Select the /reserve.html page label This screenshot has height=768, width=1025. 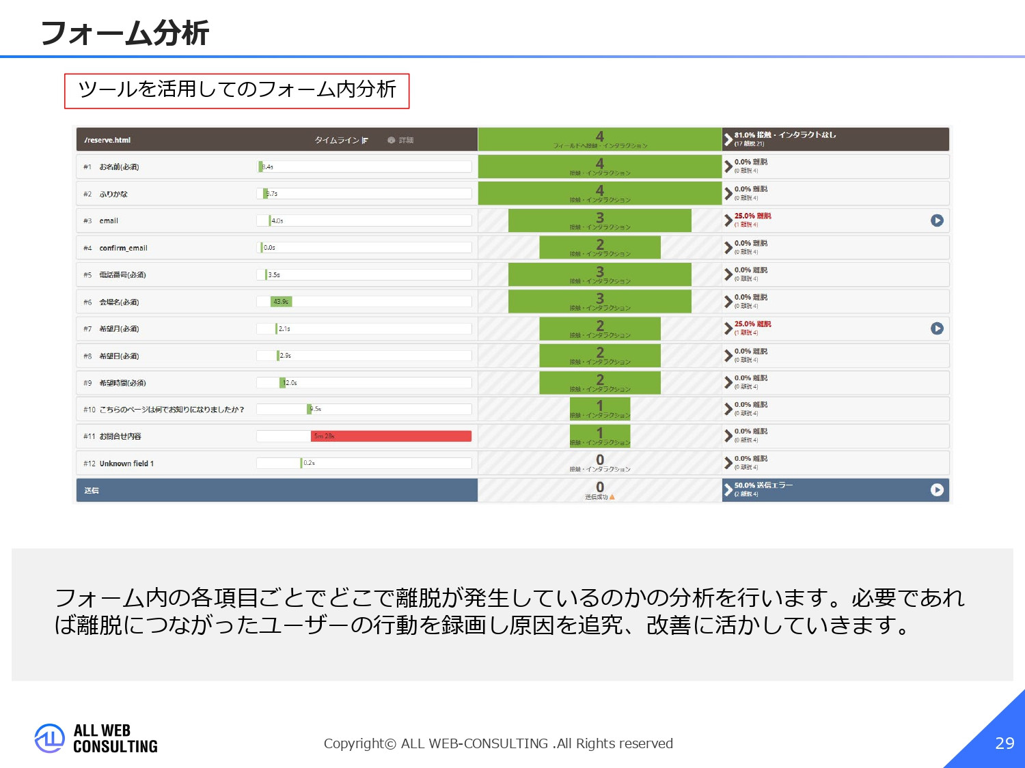pyautogui.click(x=107, y=139)
